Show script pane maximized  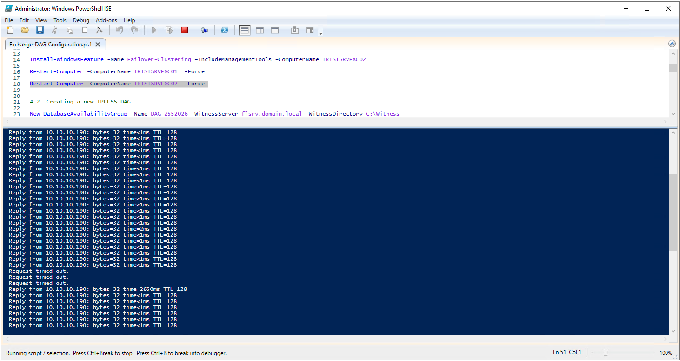[x=275, y=30]
